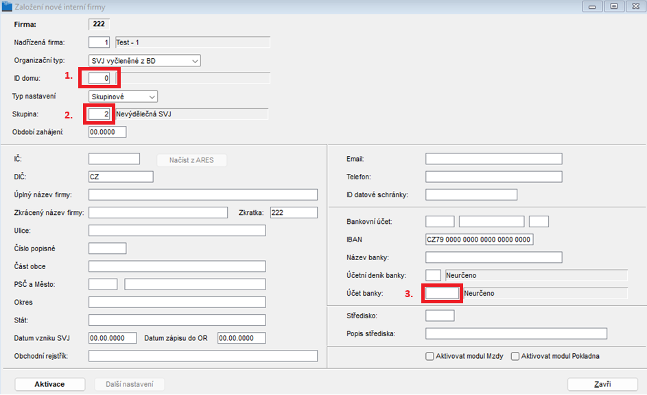Screen dimensions: 647x395
Task: Click the Zkrácený název firmy field
Action: click(x=158, y=212)
